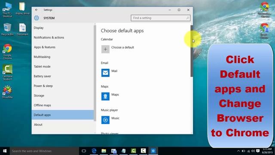This screenshot has width=275, height=155.
Task: Open the display driver folder icon
Action: (x=22, y=9)
